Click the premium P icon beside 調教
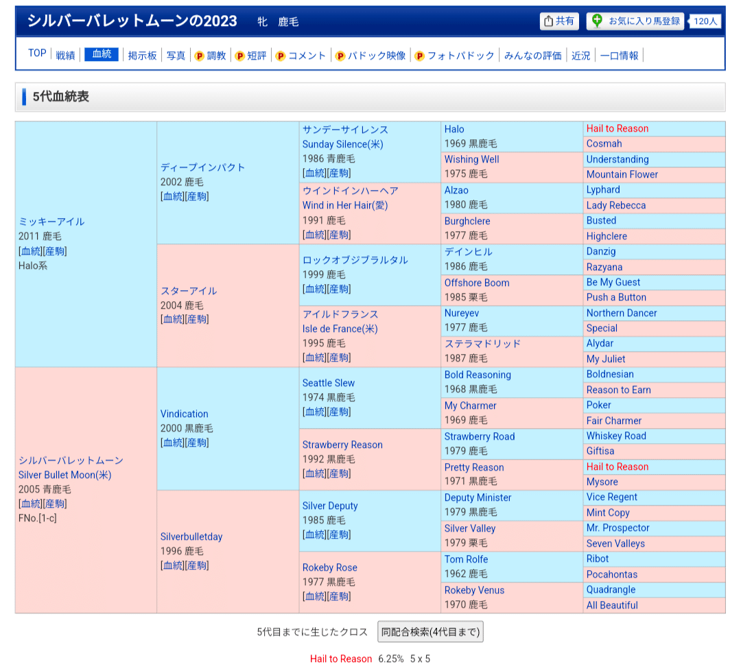 [200, 56]
